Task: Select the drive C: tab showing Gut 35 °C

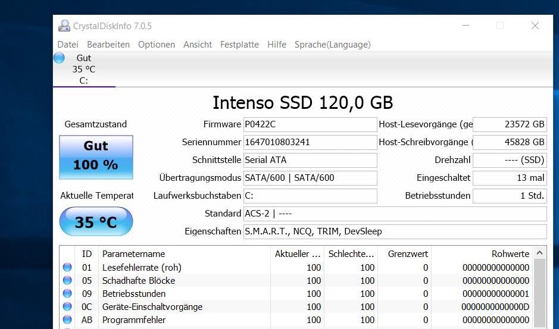Action: (84, 69)
